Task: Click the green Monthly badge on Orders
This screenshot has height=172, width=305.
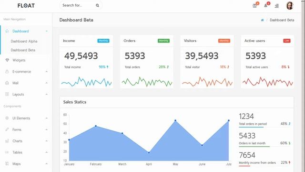Action: coord(163,41)
